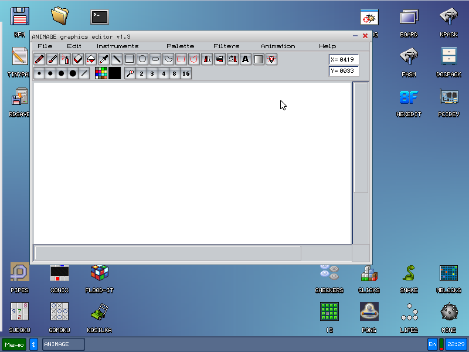469x352 pixels.
Task: Select the smallest brush size dot
Action: pos(39,73)
